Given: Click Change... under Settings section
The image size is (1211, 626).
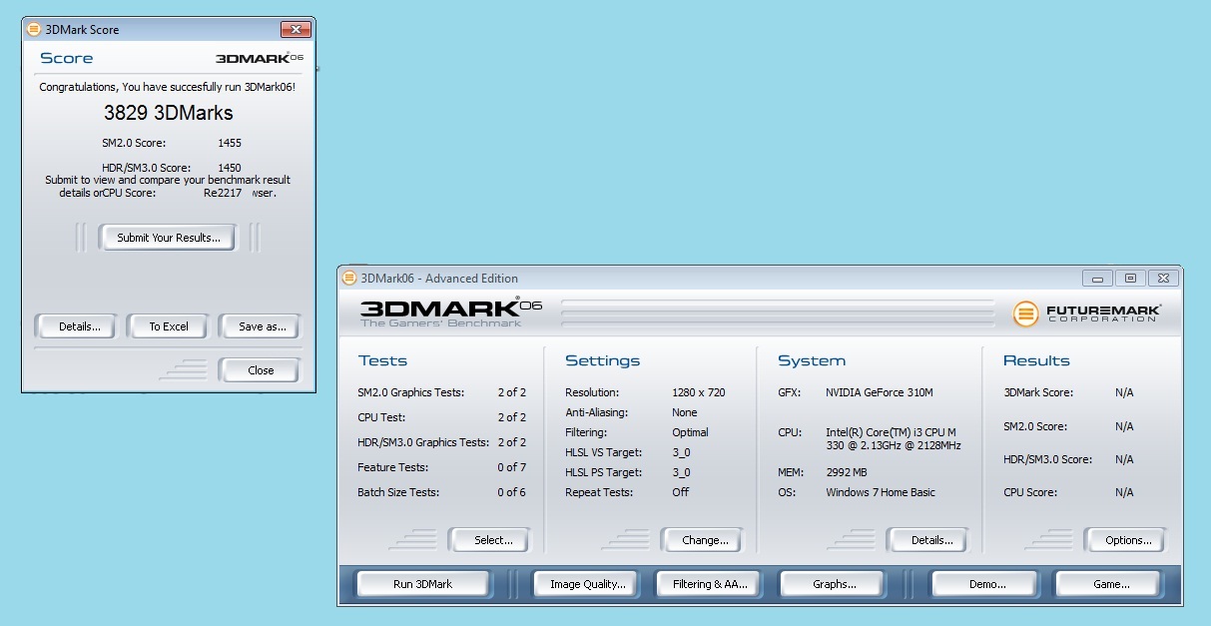Looking at the screenshot, I should (x=705, y=540).
